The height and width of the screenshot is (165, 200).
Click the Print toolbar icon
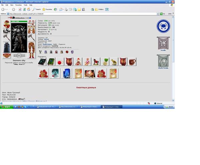pyautogui.click(x=66, y=9)
